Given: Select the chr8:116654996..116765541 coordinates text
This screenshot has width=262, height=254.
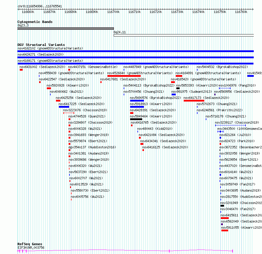Looking at the screenshot, I should (40, 6).
